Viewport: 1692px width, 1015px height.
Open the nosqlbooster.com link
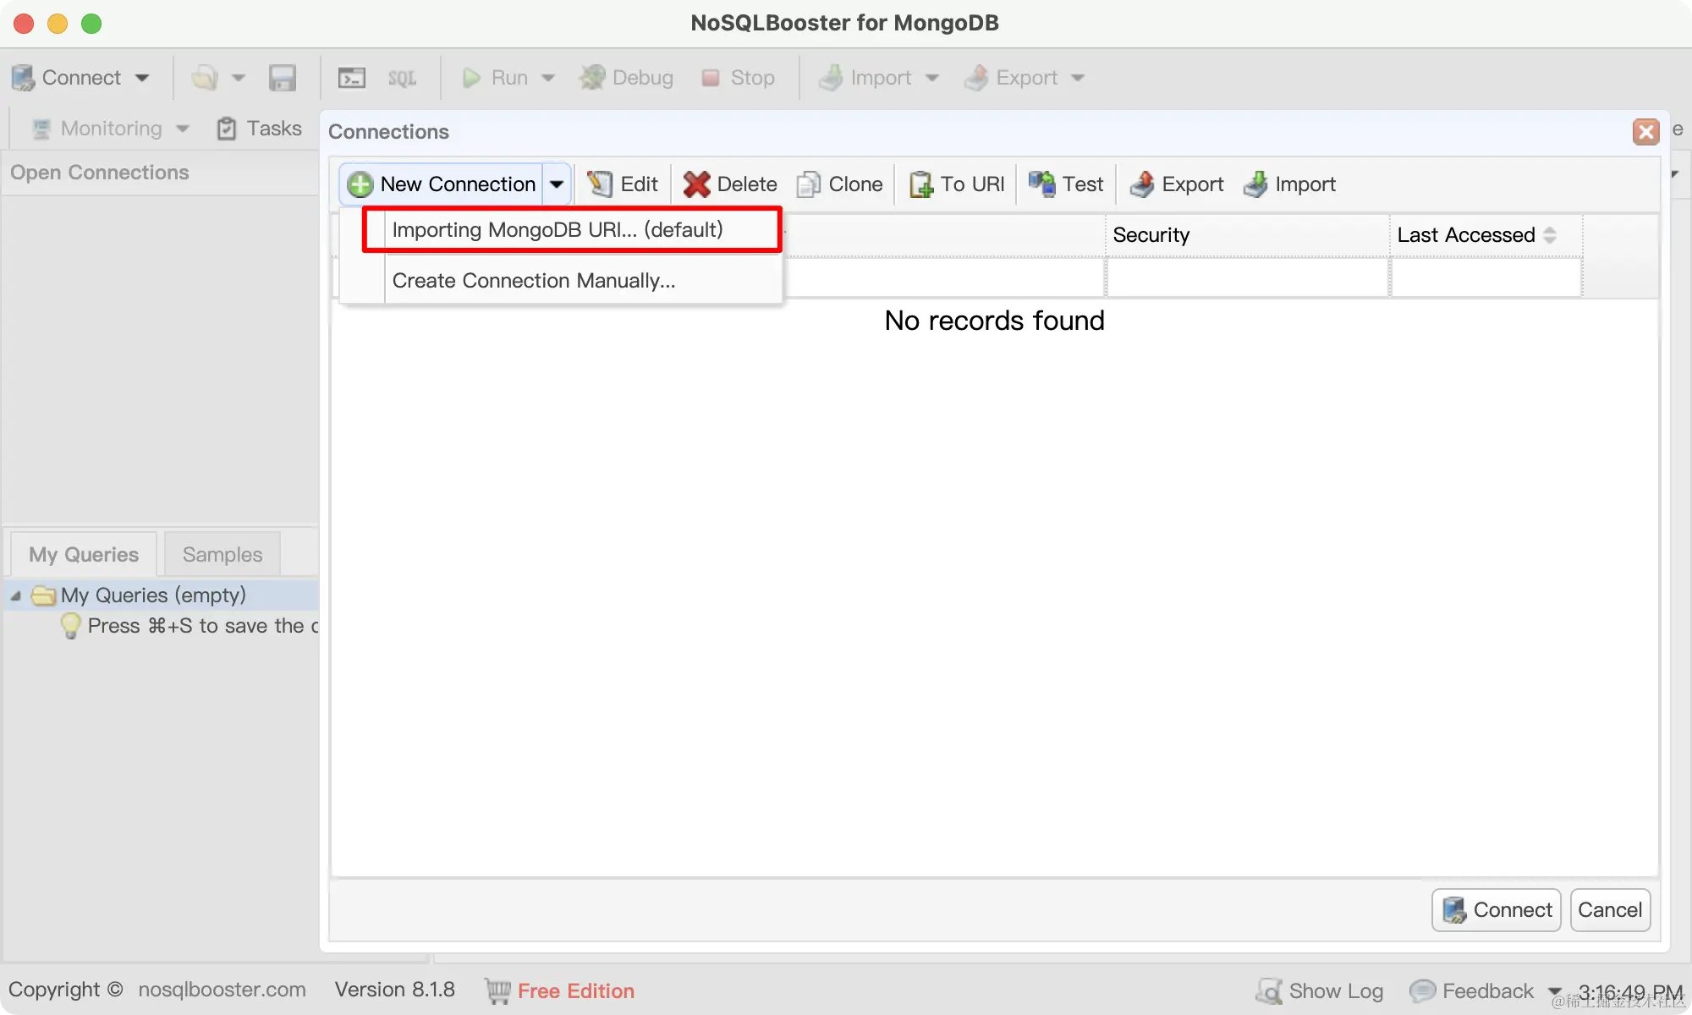222,989
